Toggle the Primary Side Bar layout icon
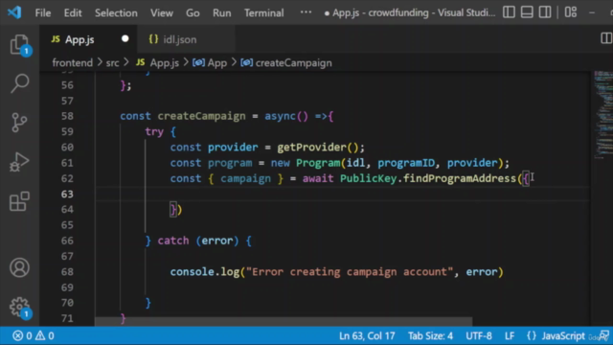The width and height of the screenshot is (613, 345). click(509, 12)
